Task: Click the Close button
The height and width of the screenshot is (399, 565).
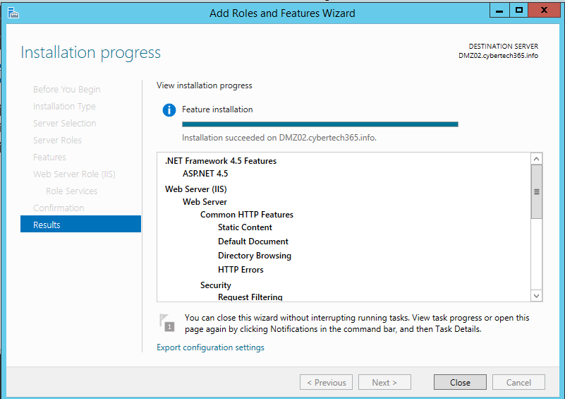Action: coord(460,382)
